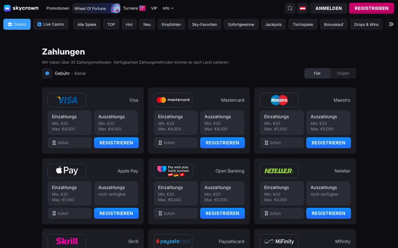
Task: Click the MiFinity logo
Action: 279,241
